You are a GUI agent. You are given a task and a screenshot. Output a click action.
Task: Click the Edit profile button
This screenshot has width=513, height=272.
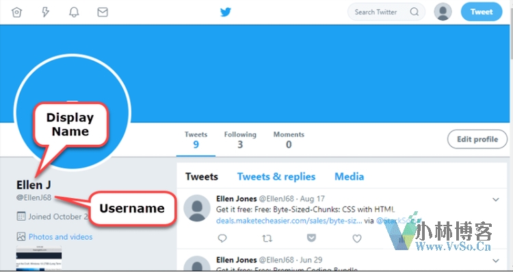(x=477, y=139)
